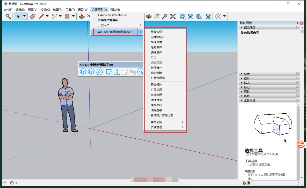Click the Sogou input method icon
Screen dimensions: 306x188
(x=301, y=145)
